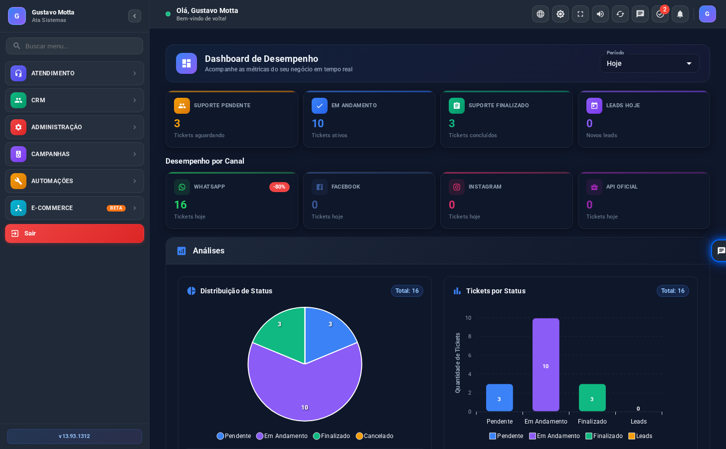Open the chat message icon in header
The image size is (726, 449).
(640, 14)
